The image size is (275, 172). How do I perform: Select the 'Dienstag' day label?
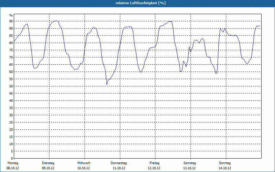(48, 163)
